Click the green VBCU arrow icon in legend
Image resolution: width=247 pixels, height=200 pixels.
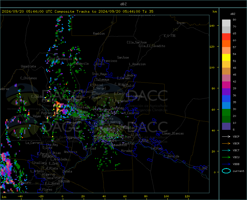pyautogui.click(x=226, y=157)
